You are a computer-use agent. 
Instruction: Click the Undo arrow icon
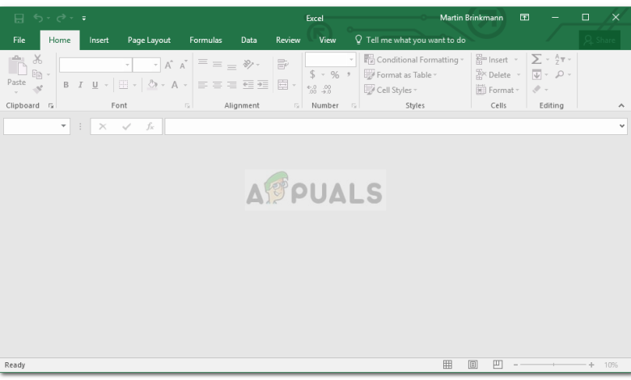click(x=38, y=18)
